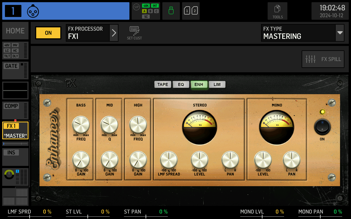351x219 pixels.
Task: Click the stereo VU meter
Action: point(200,127)
